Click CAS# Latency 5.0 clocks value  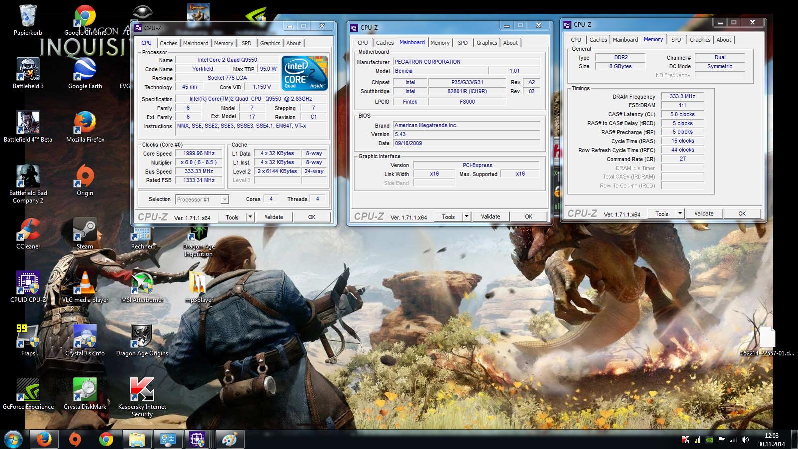pos(682,114)
